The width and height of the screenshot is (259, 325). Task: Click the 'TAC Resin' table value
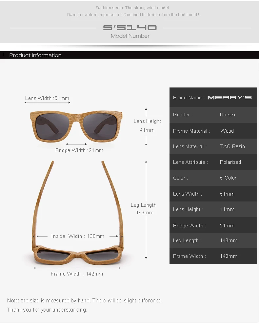coord(232,146)
